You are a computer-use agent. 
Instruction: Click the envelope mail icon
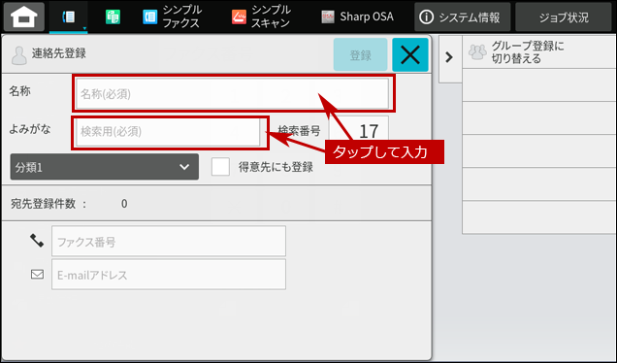[x=38, y=274]
